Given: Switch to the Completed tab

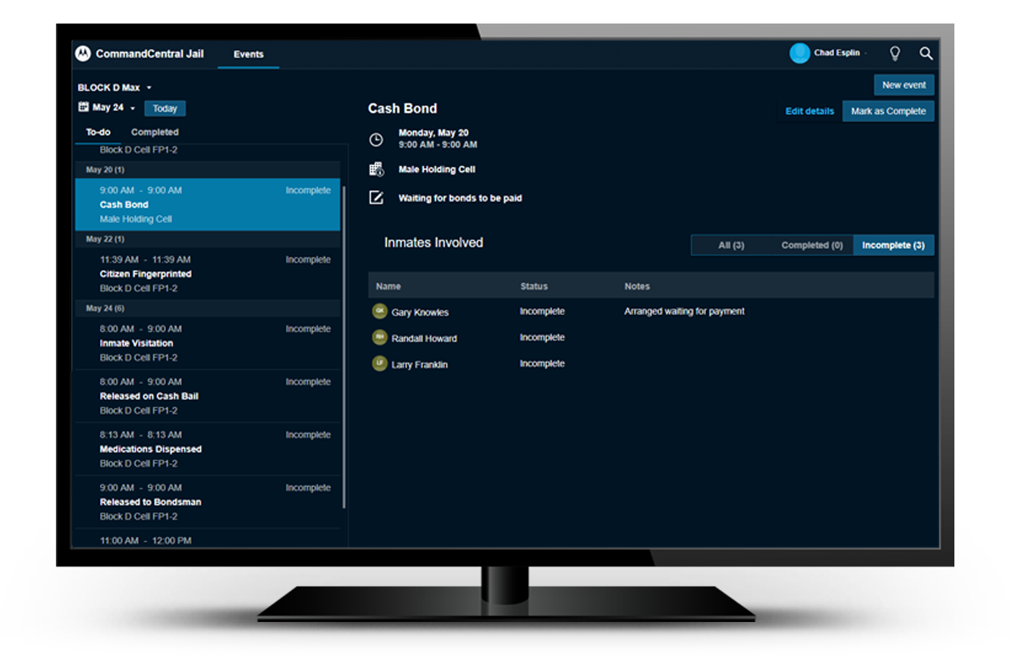Looking at the screenshot, I should (154, 132).
